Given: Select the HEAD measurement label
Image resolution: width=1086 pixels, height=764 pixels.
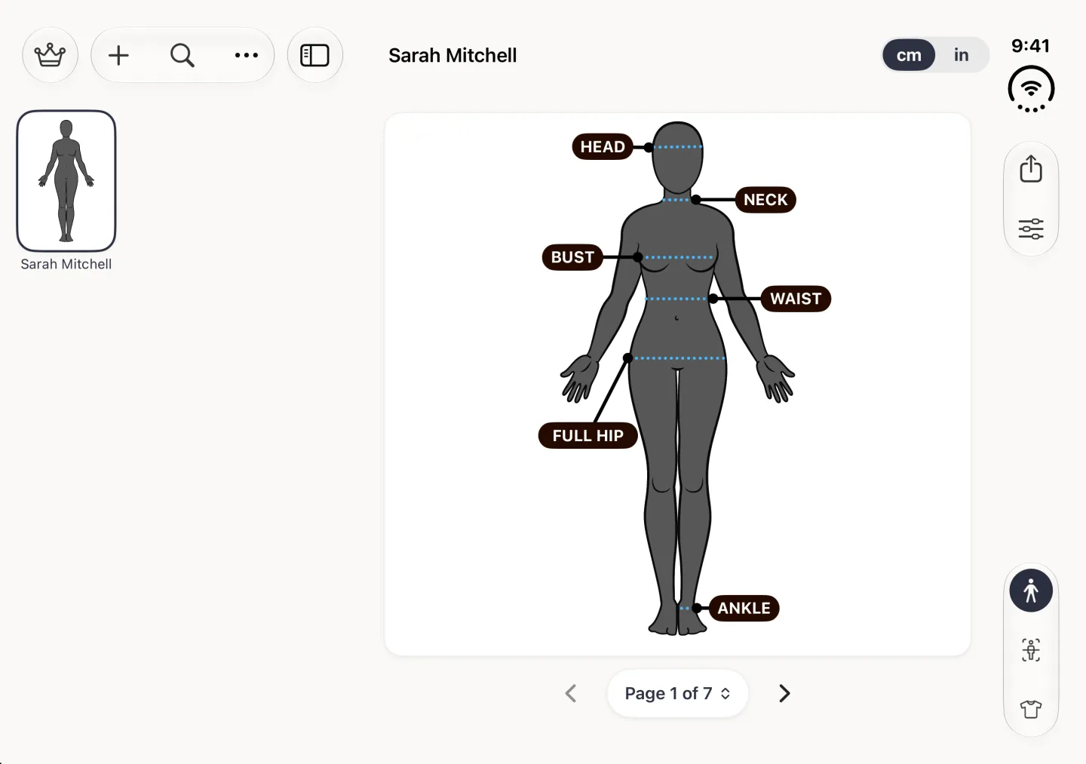Looking at the screenshot, I should [603, 146].
